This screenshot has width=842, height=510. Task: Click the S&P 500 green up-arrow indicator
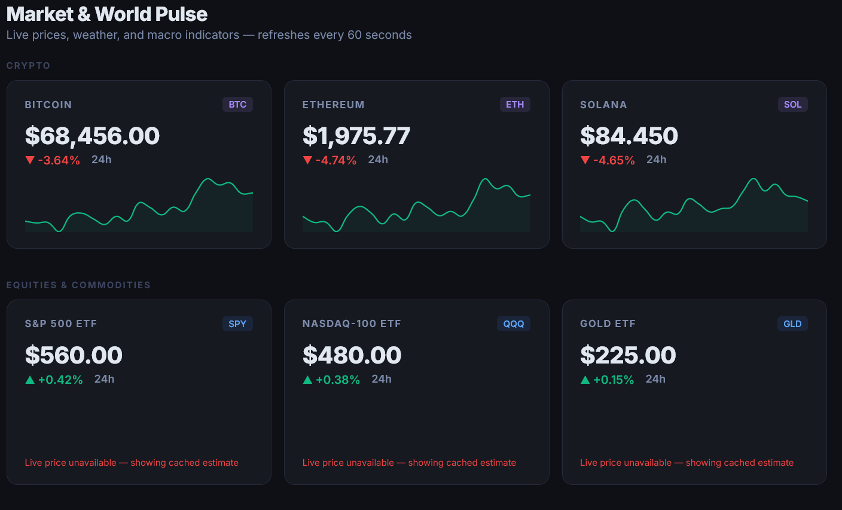30,380
